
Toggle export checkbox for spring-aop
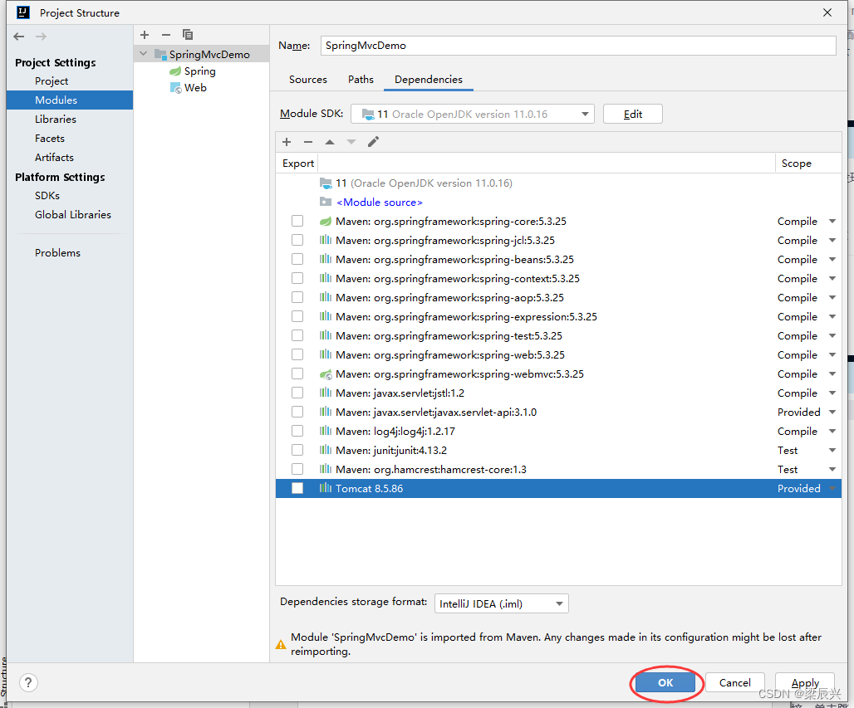point(297,297)
